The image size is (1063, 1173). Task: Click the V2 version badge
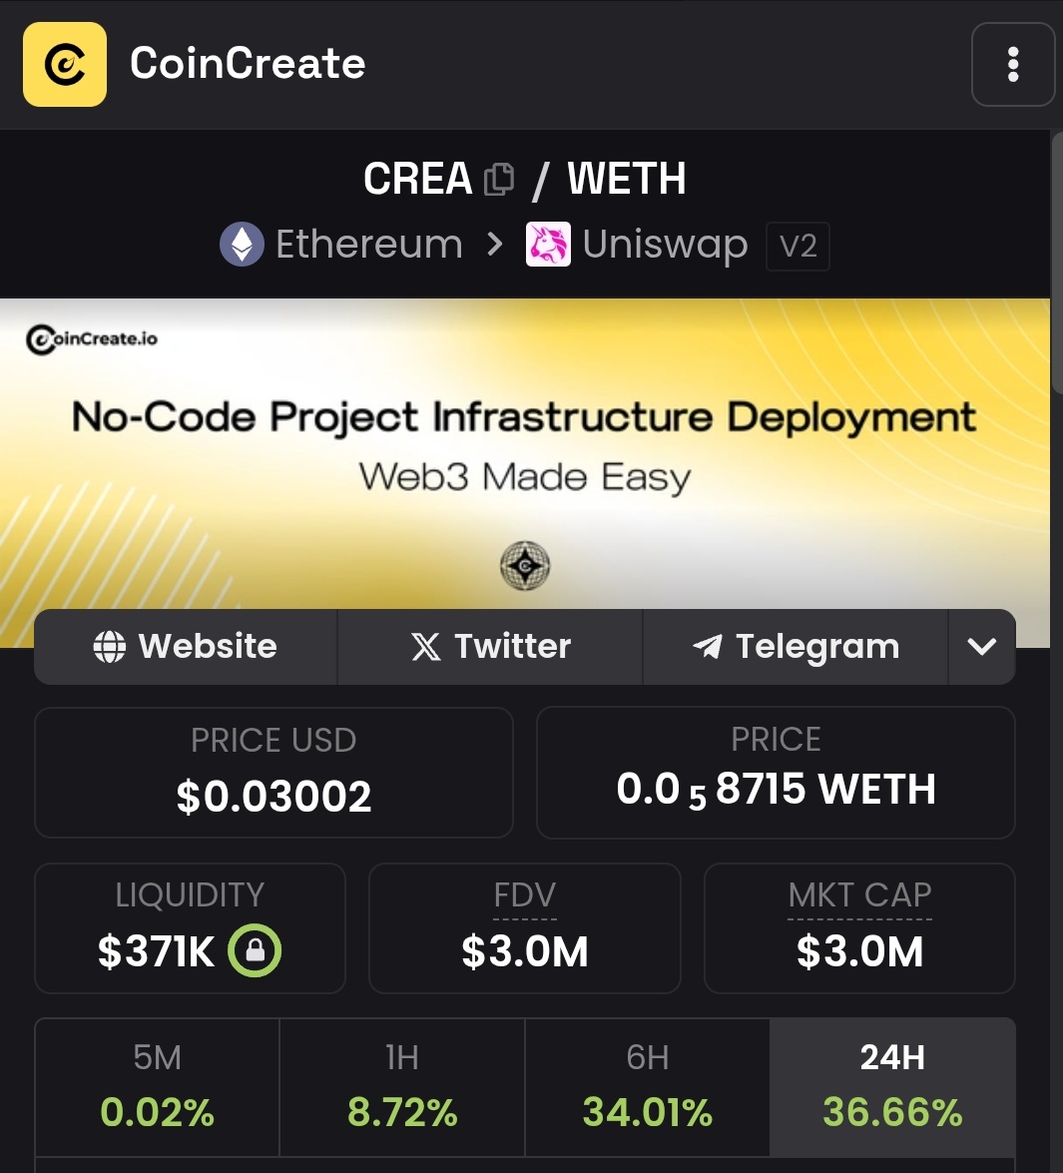[797, 247]
